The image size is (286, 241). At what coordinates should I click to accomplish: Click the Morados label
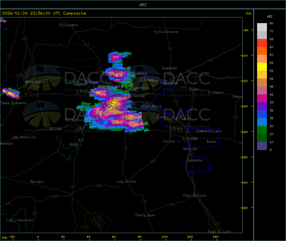[x=37, y=182]
